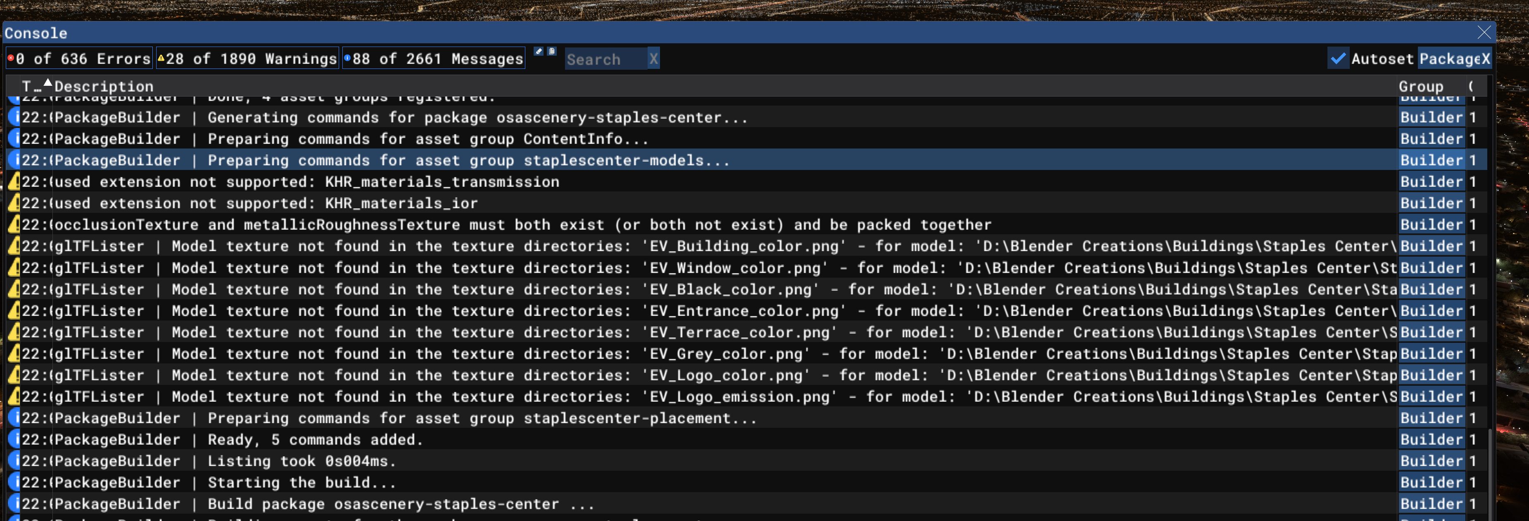Sort by the Group column header
This screenshot has width=1529, height=521.
click(1420, 87)
